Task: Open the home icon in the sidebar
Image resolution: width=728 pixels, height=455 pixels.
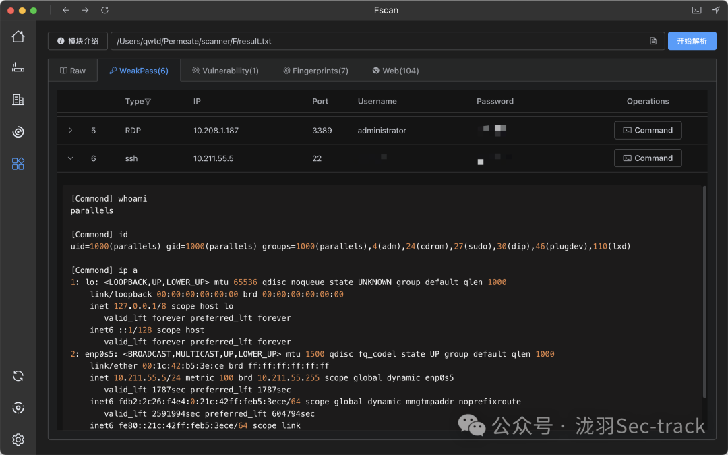Action: (x=18, y=36)
